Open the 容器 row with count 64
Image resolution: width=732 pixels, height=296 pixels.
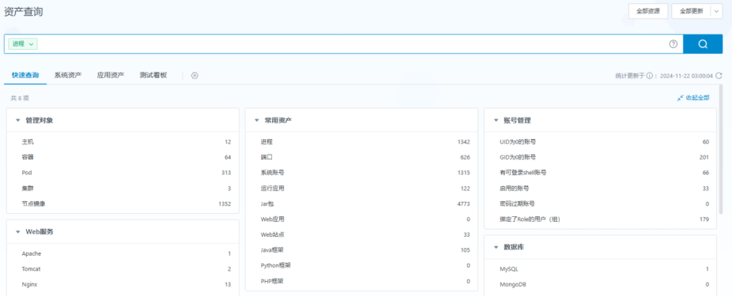coord(123,157)
